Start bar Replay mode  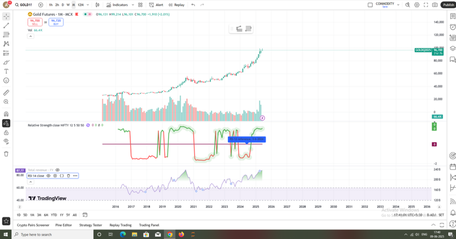(176, 5)
